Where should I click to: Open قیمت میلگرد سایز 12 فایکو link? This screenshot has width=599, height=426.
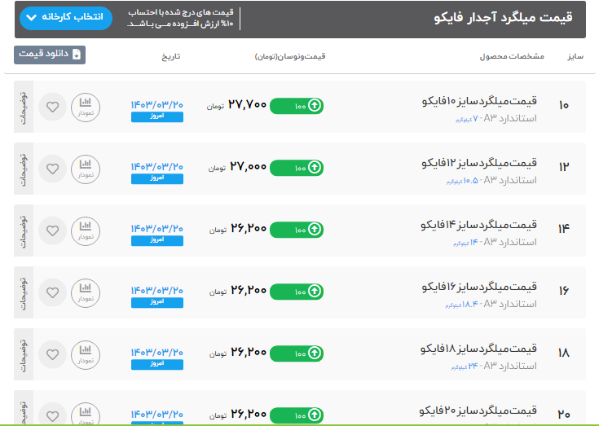tap(479, 163)
